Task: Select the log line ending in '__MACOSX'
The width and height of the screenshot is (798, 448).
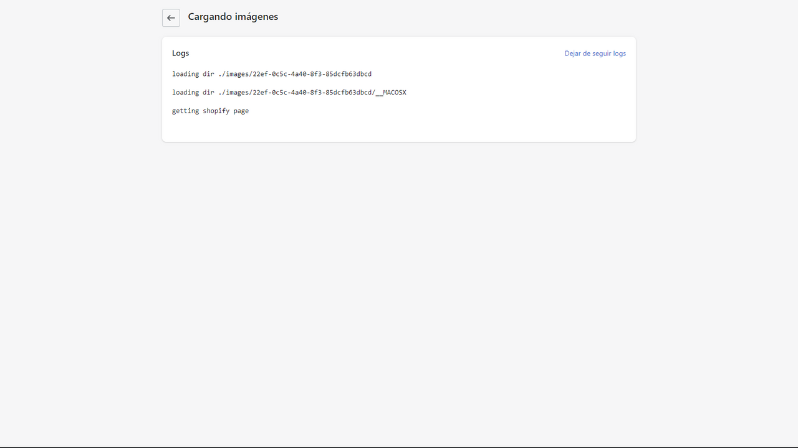Action: 289,93
